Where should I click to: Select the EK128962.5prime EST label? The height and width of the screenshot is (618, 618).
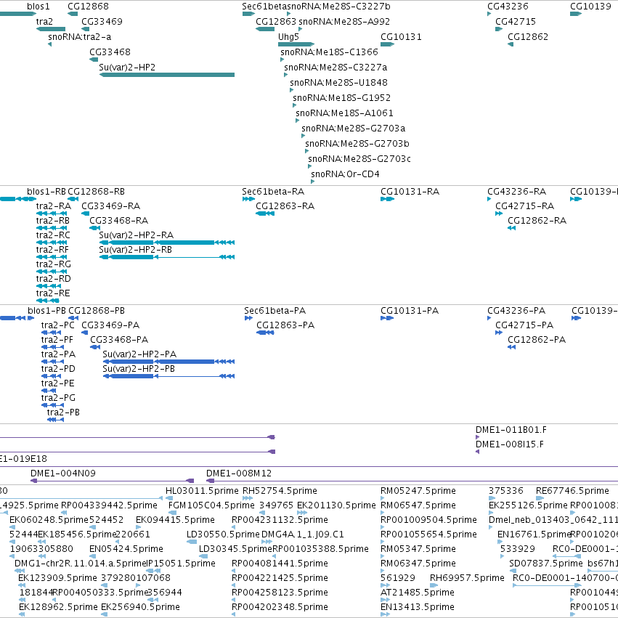(x=58, y=607)
